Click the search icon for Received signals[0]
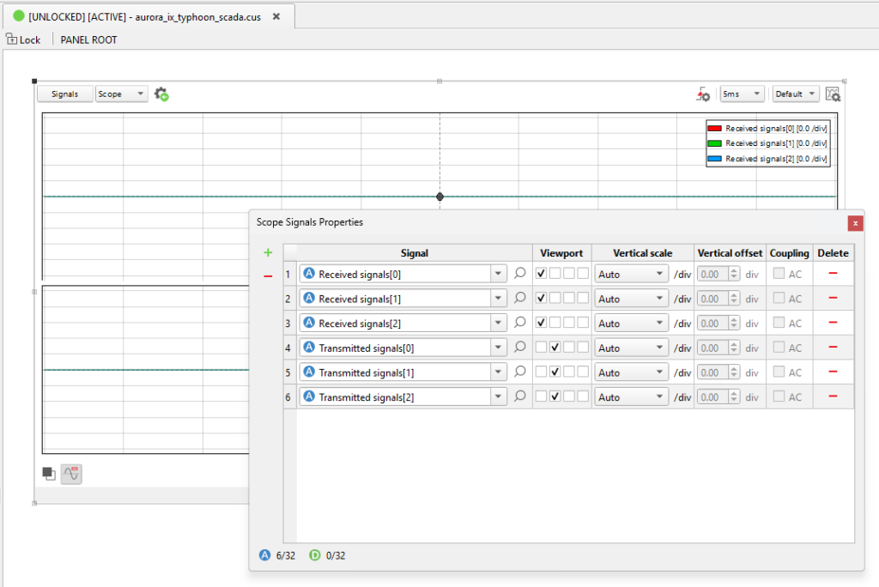The image size is (879, 587). (519, 274)
